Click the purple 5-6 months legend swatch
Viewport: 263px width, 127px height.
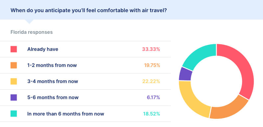(13, 97)
